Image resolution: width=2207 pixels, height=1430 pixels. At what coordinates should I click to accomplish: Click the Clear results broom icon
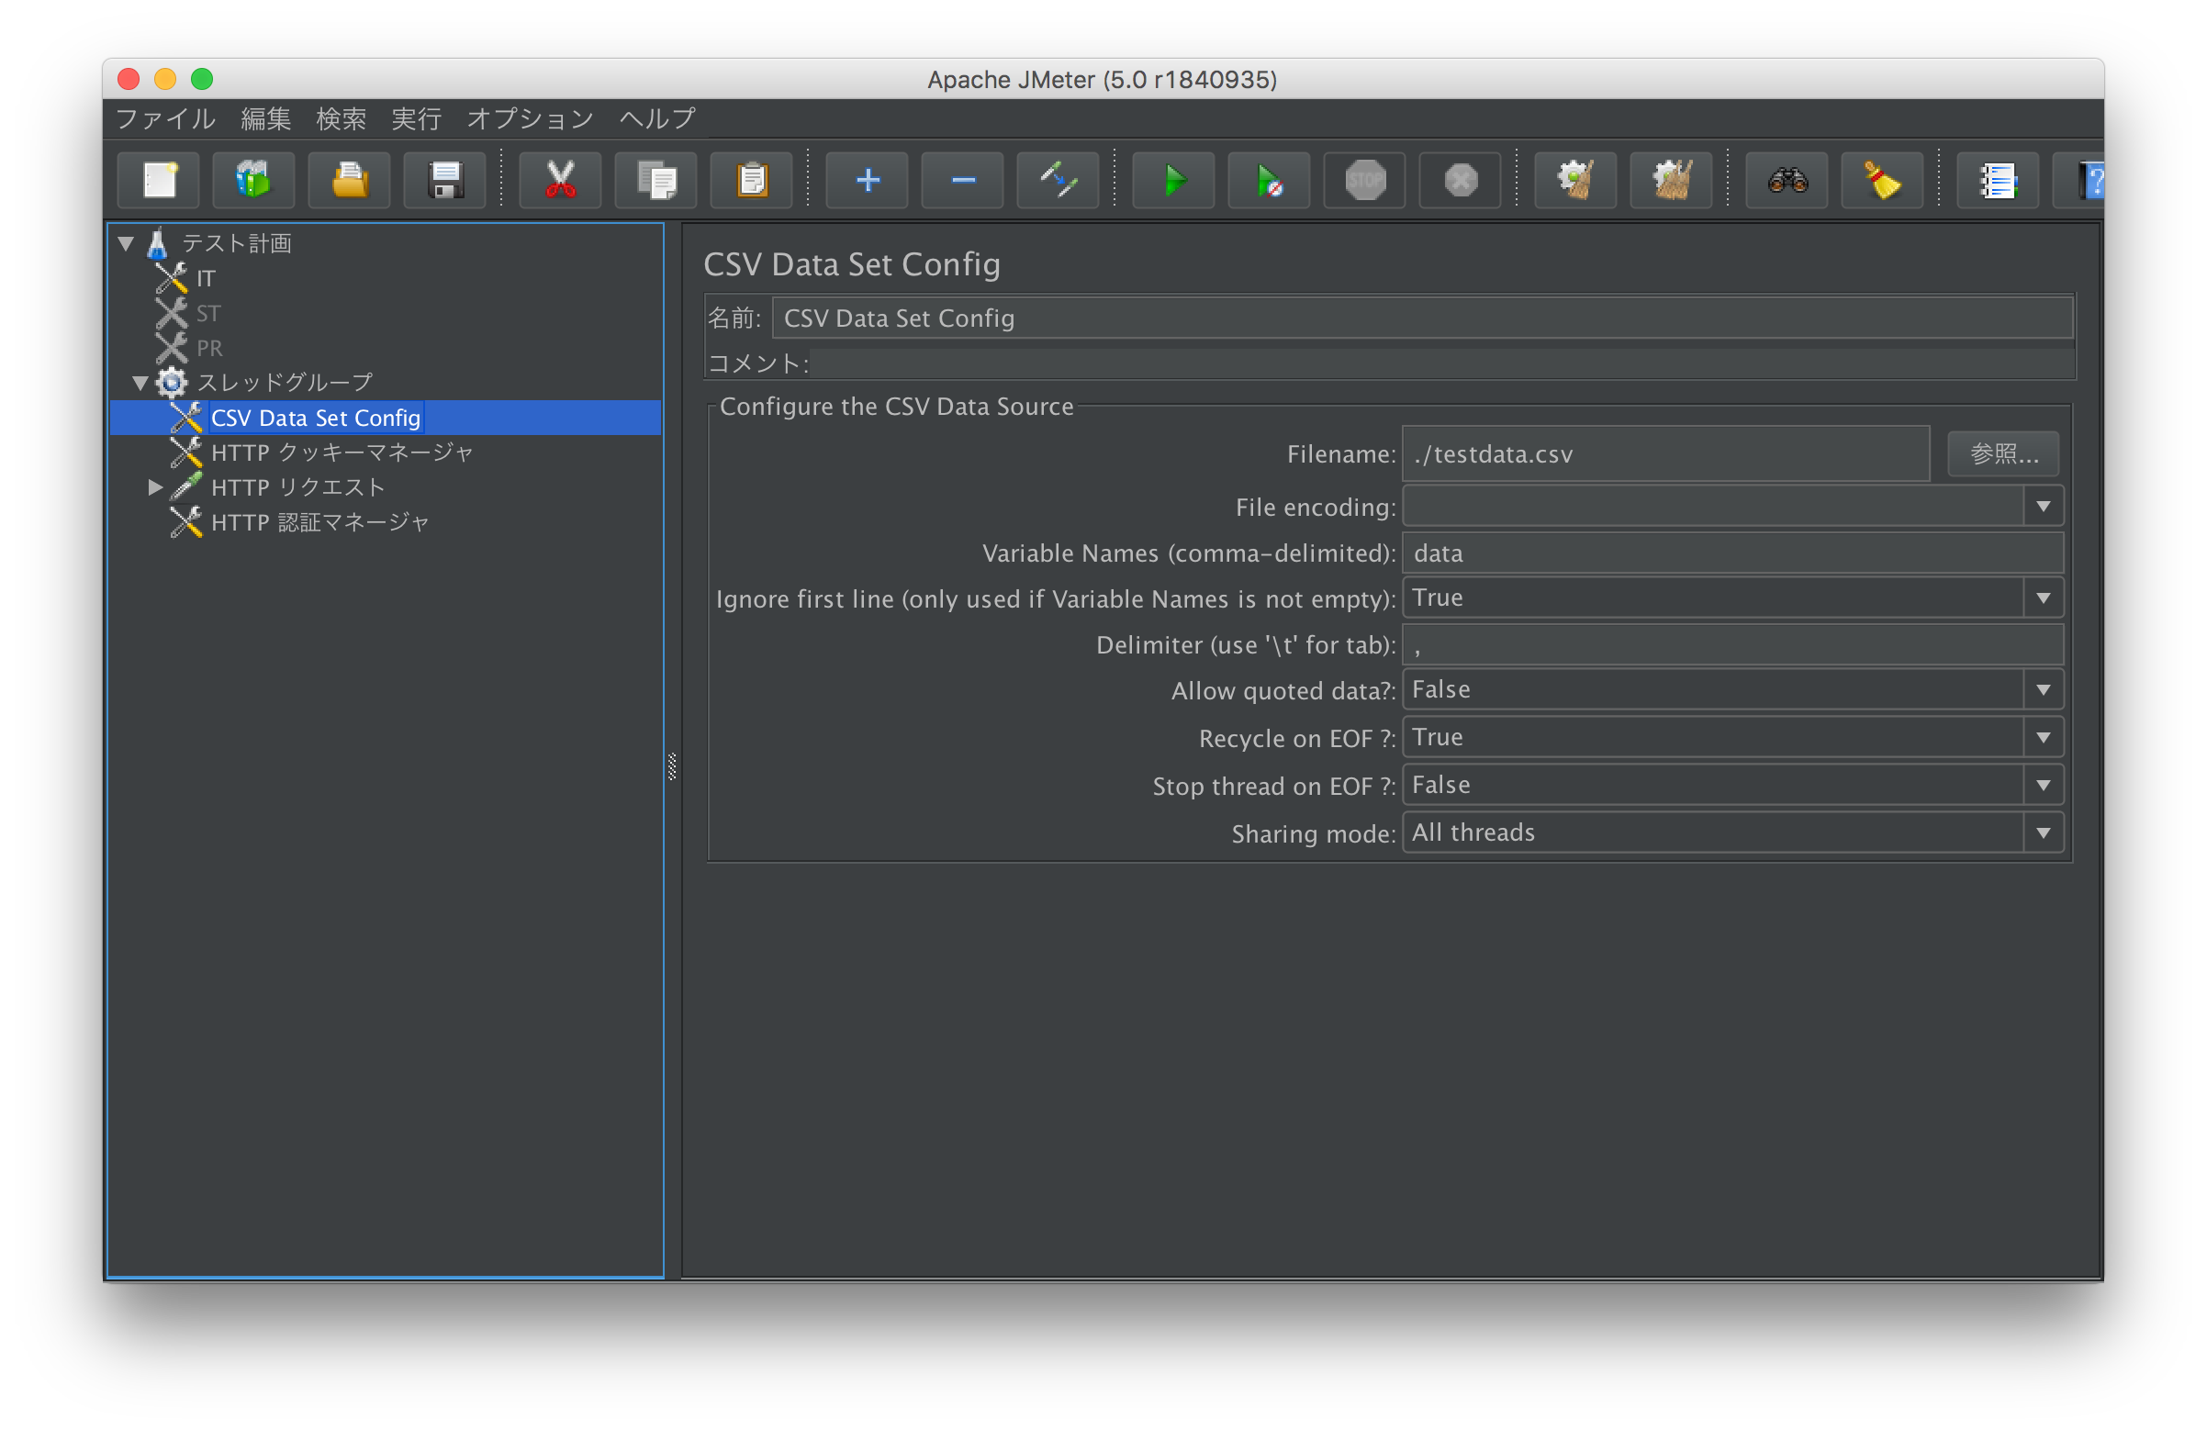point(1880,180)
